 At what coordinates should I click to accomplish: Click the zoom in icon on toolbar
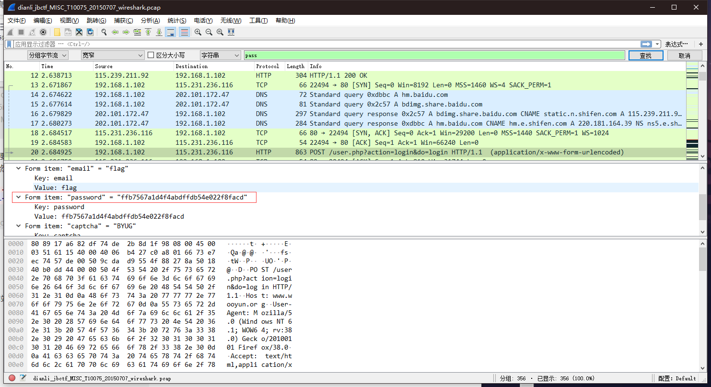[198, 32]
